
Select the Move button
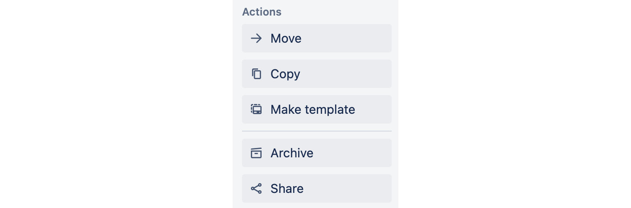coord(317,38)
